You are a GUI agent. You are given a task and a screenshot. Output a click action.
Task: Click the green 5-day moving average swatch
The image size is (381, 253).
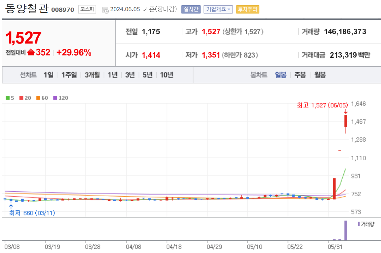(x=8, y=98)
